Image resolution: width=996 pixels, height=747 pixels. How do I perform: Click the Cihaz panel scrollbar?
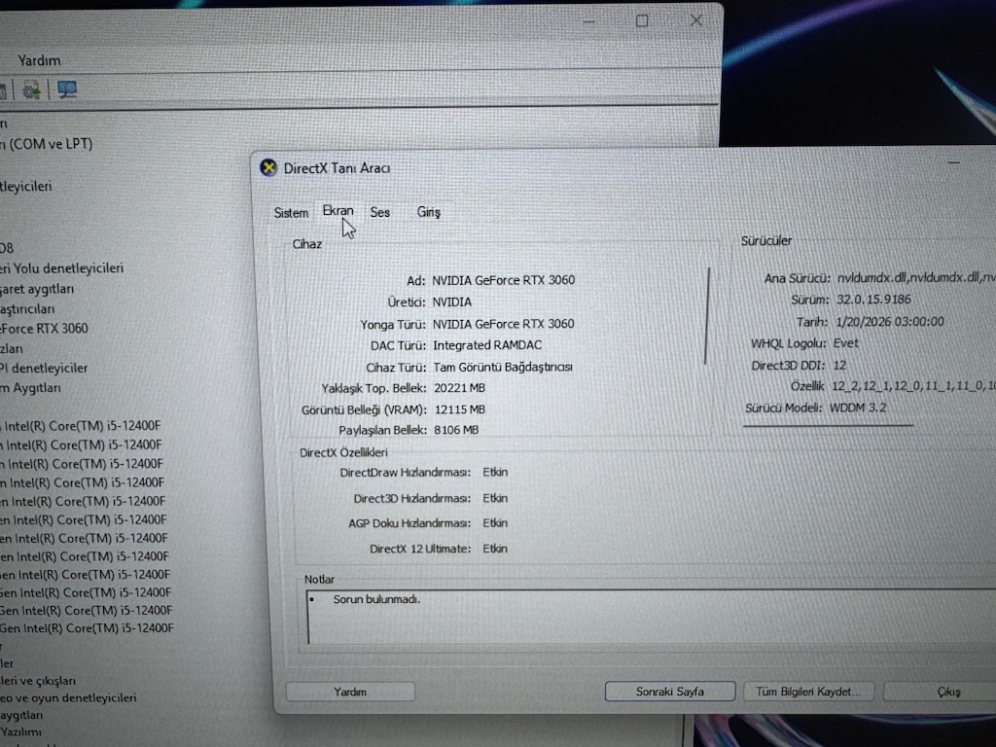tap(707, 316)
